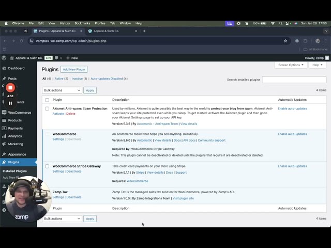This screenshot has height=248, width=331.
Task: Open the Requires WooCommerce link
Action: point(137,181)
